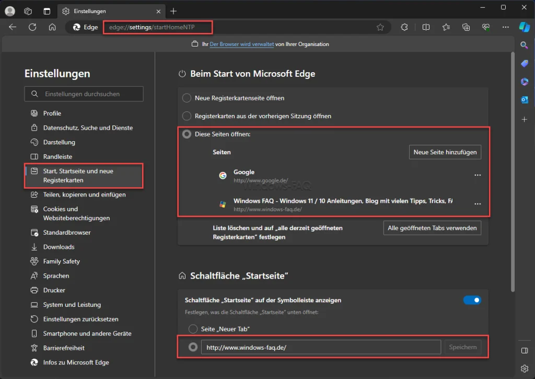This screenshot has height=379, width=535.
Task: Click 'Alle geöffneten Tabs verwenden' button
Action: coord(432,228)
